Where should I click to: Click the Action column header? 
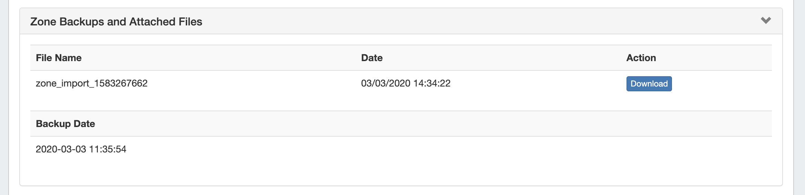coord(641,58)
